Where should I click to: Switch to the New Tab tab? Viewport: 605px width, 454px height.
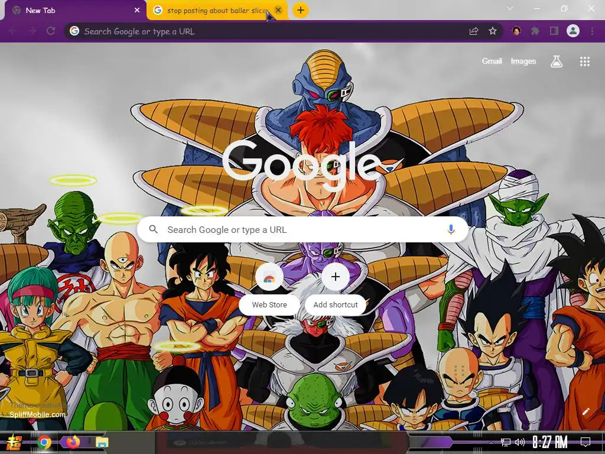pos(73,11)
